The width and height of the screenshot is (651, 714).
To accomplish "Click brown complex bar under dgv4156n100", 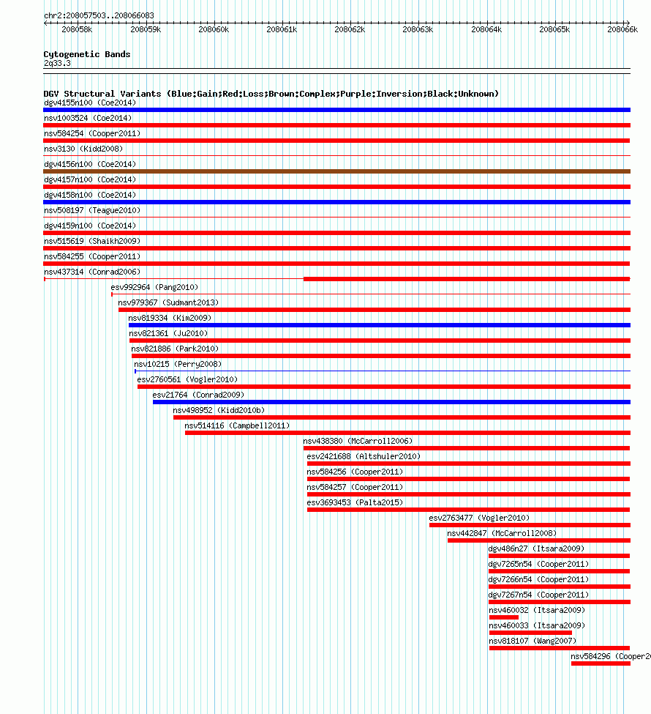I will coord(336,171).
